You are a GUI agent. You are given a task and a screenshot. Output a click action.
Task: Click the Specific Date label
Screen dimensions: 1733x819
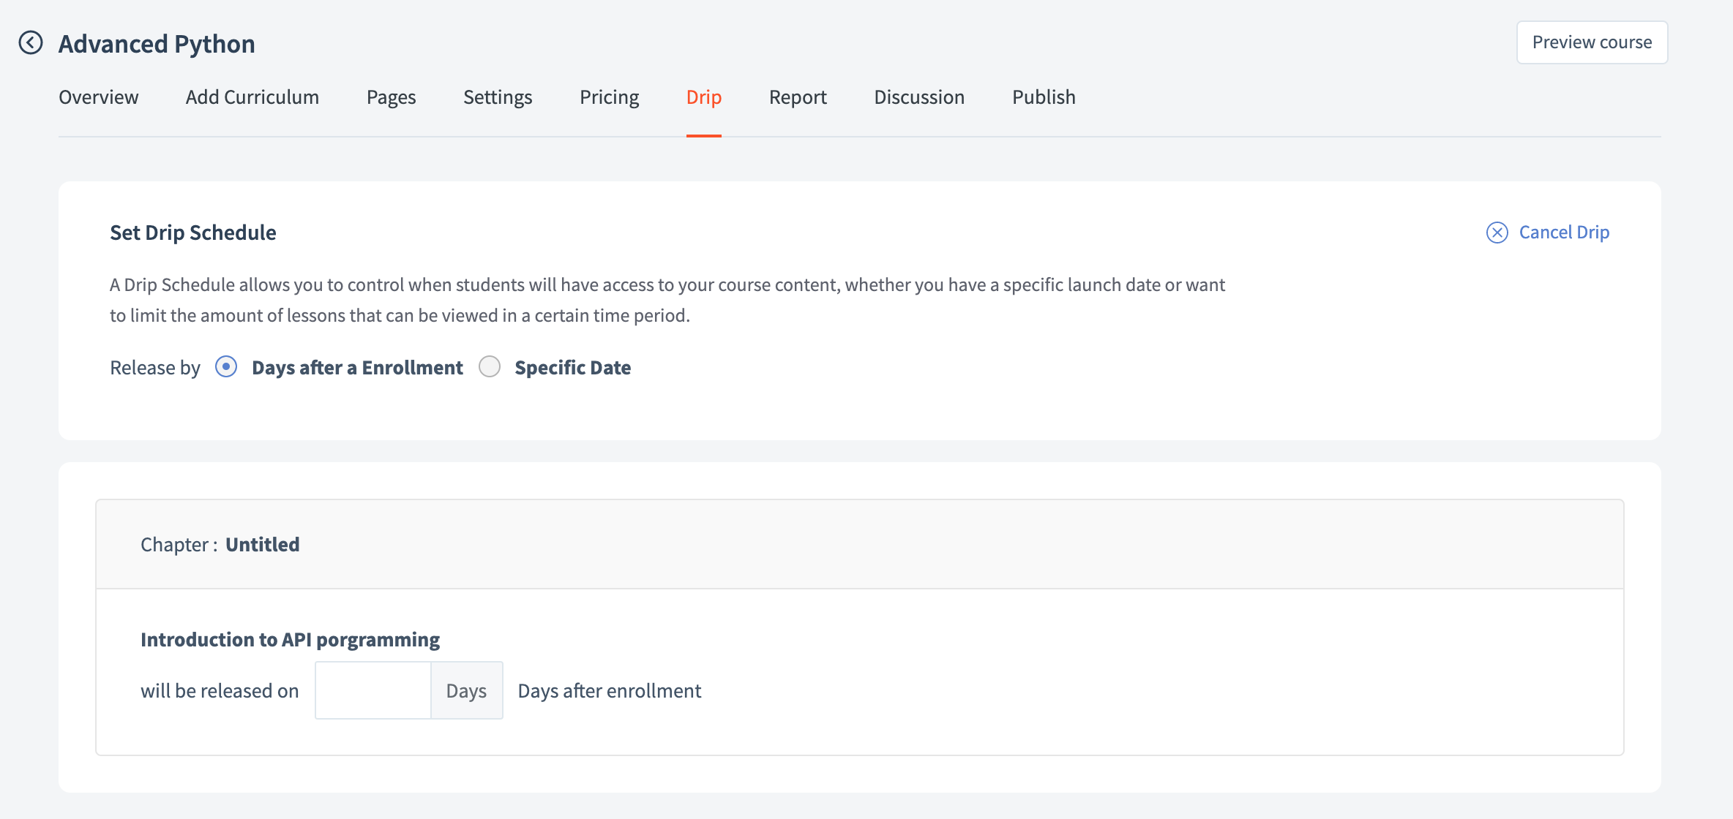(572, 368)
